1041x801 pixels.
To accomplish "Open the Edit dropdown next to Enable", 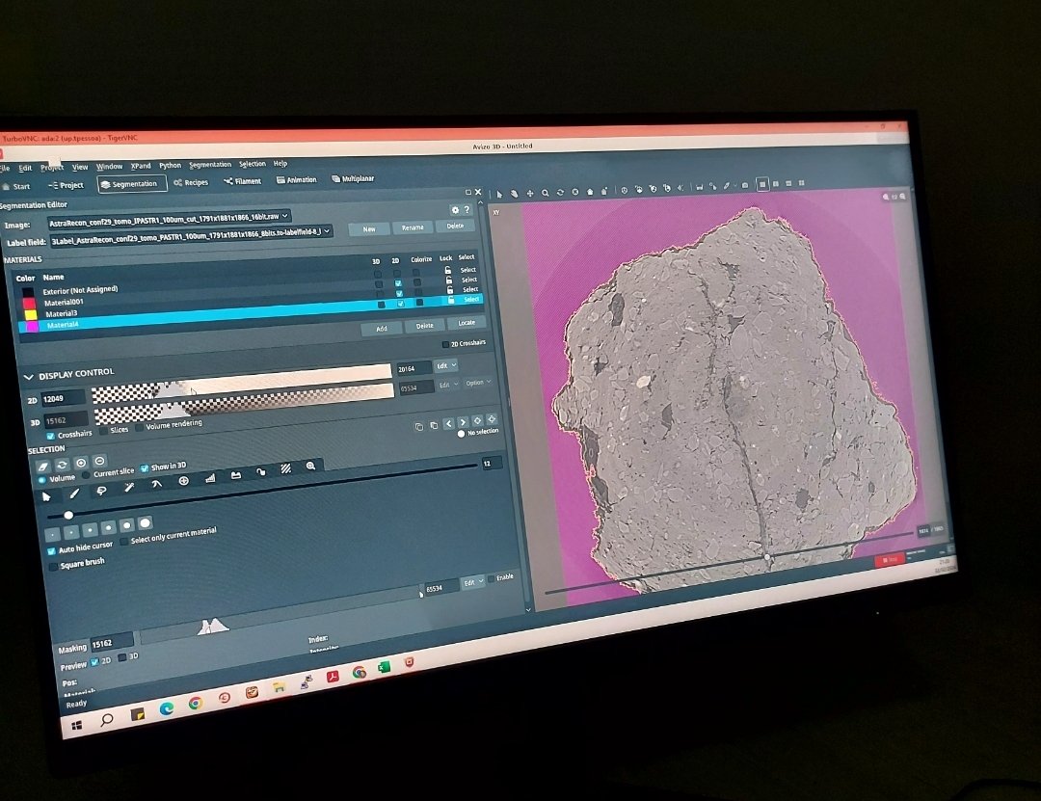I will [472, 582].
